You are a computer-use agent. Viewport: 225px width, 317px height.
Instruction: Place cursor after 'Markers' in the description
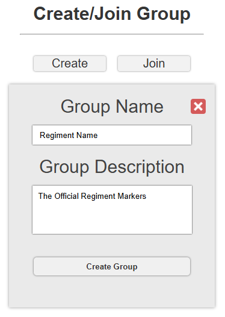pos(147,196)
